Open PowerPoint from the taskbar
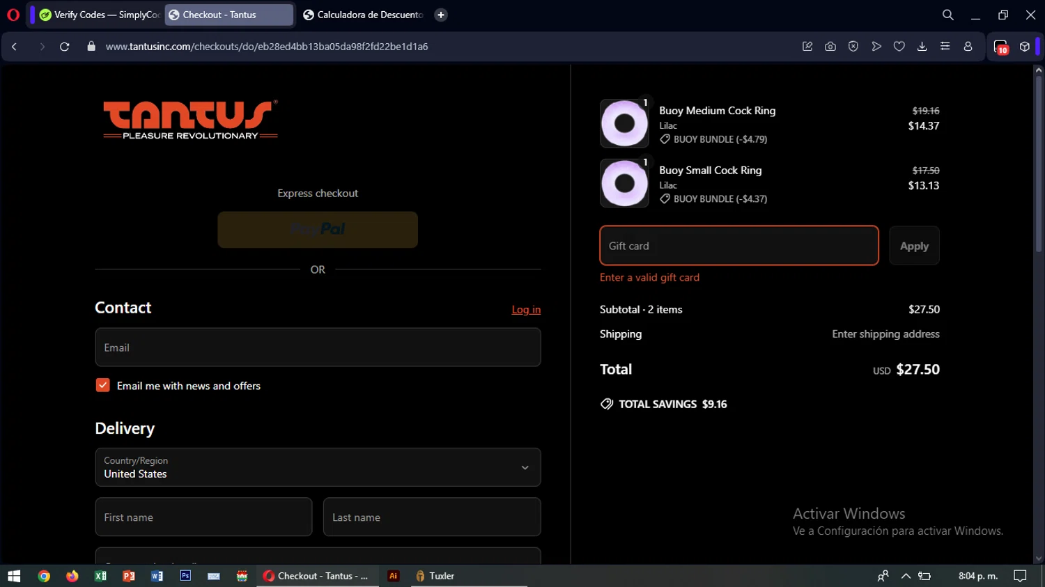The height and width of the screenshot is (587, 1045). click(x=129, y=576)
